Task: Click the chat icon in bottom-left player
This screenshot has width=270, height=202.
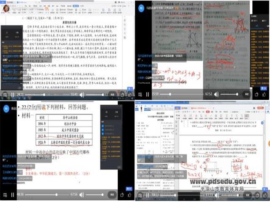Action: (x=4, y=195)
